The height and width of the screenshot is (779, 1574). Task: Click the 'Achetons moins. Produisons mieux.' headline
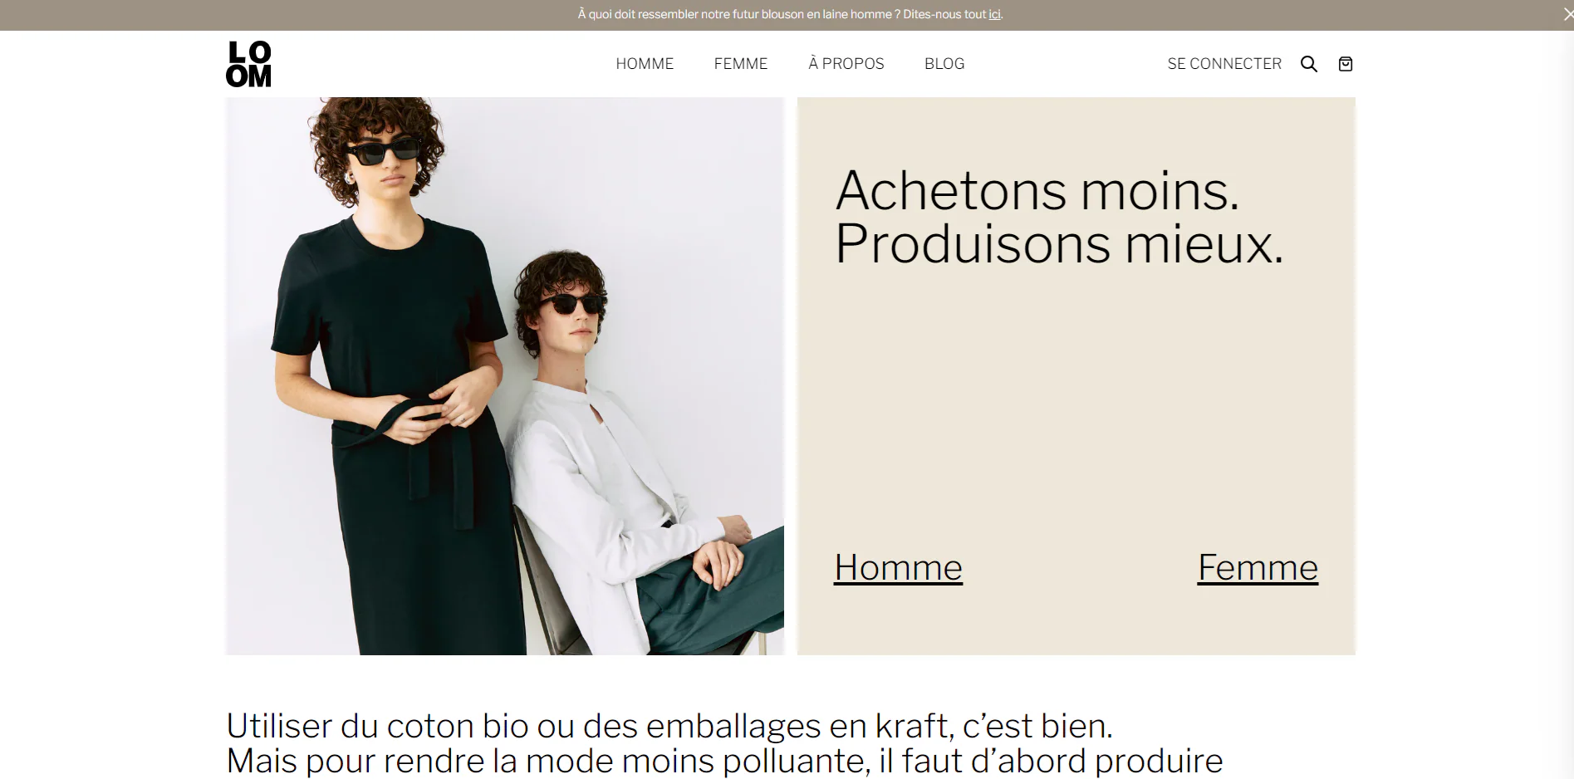(x=1059, y=218)
